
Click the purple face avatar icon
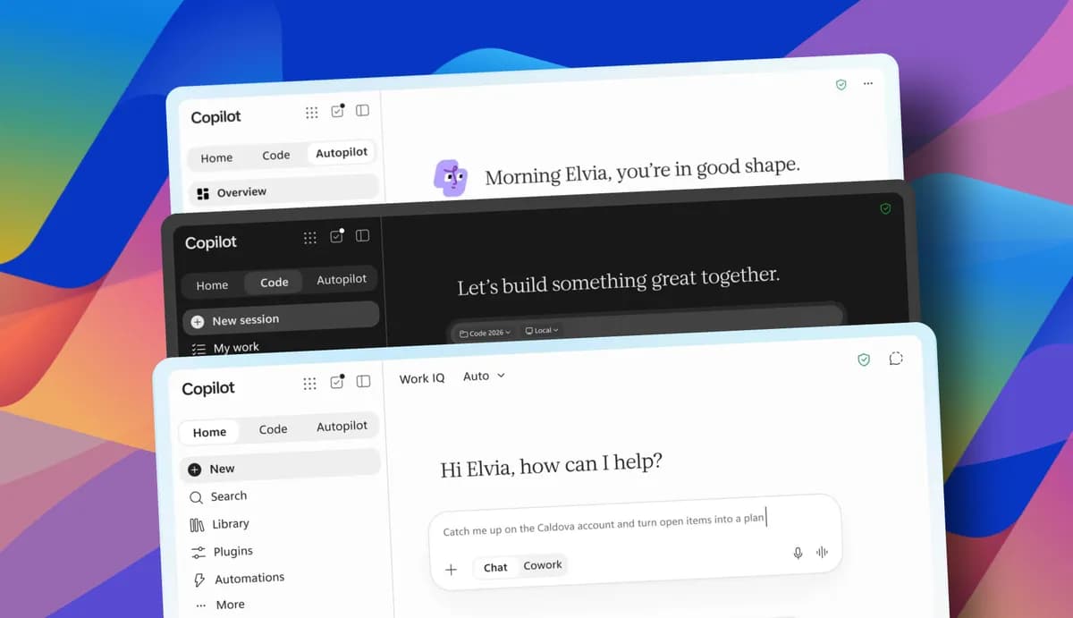[x=451, y=178]
